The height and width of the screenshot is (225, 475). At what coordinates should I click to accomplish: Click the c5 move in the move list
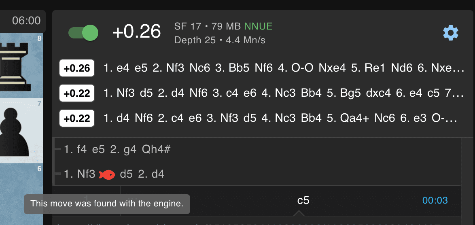click(303, 200)
